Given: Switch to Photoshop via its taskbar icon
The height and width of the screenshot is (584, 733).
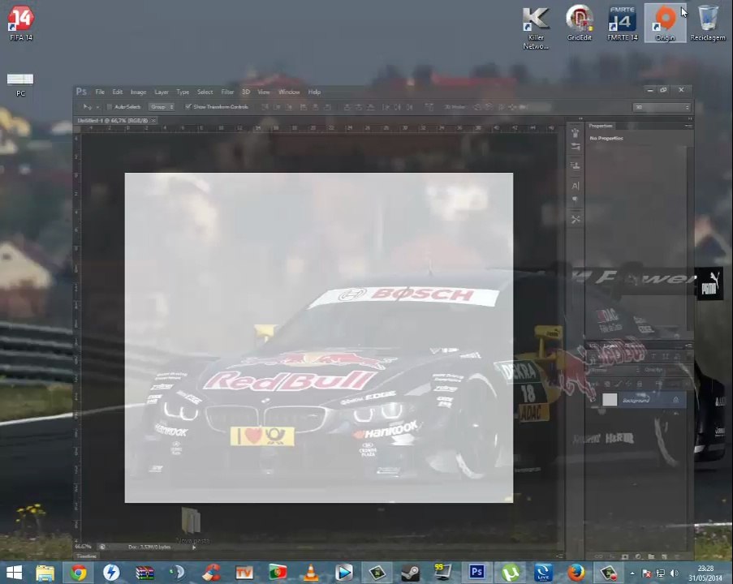Looking at the screenshot, I should (476, 573).
